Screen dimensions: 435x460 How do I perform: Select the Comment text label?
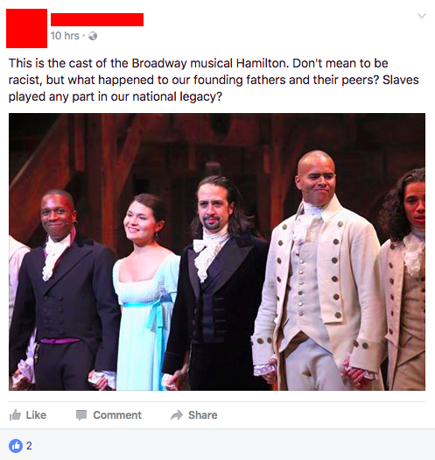pyautogui.click(x=117, y=415)
